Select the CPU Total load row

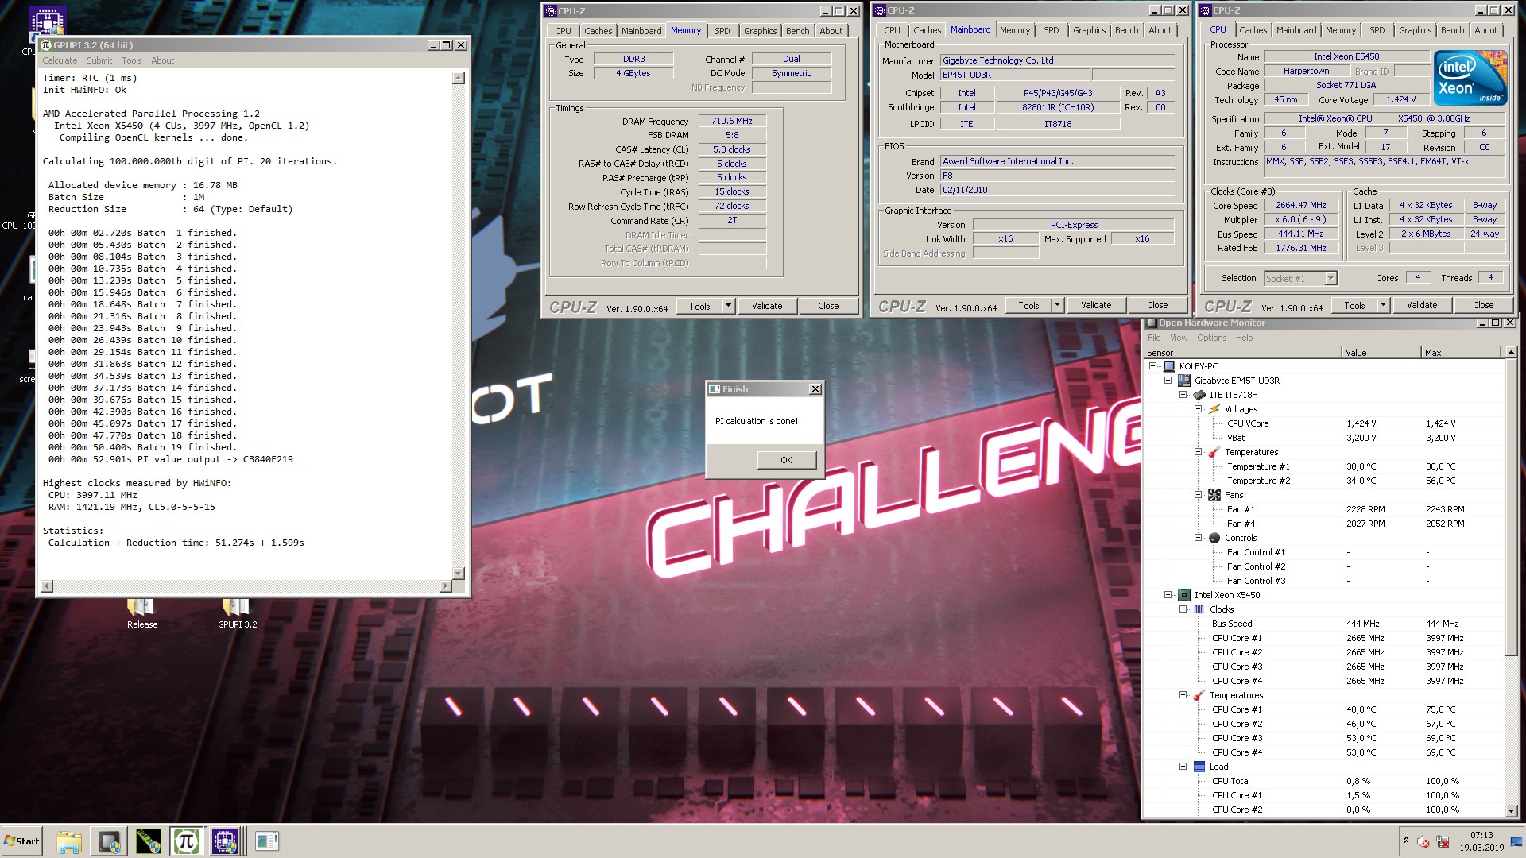click(x=1326, y=781)
